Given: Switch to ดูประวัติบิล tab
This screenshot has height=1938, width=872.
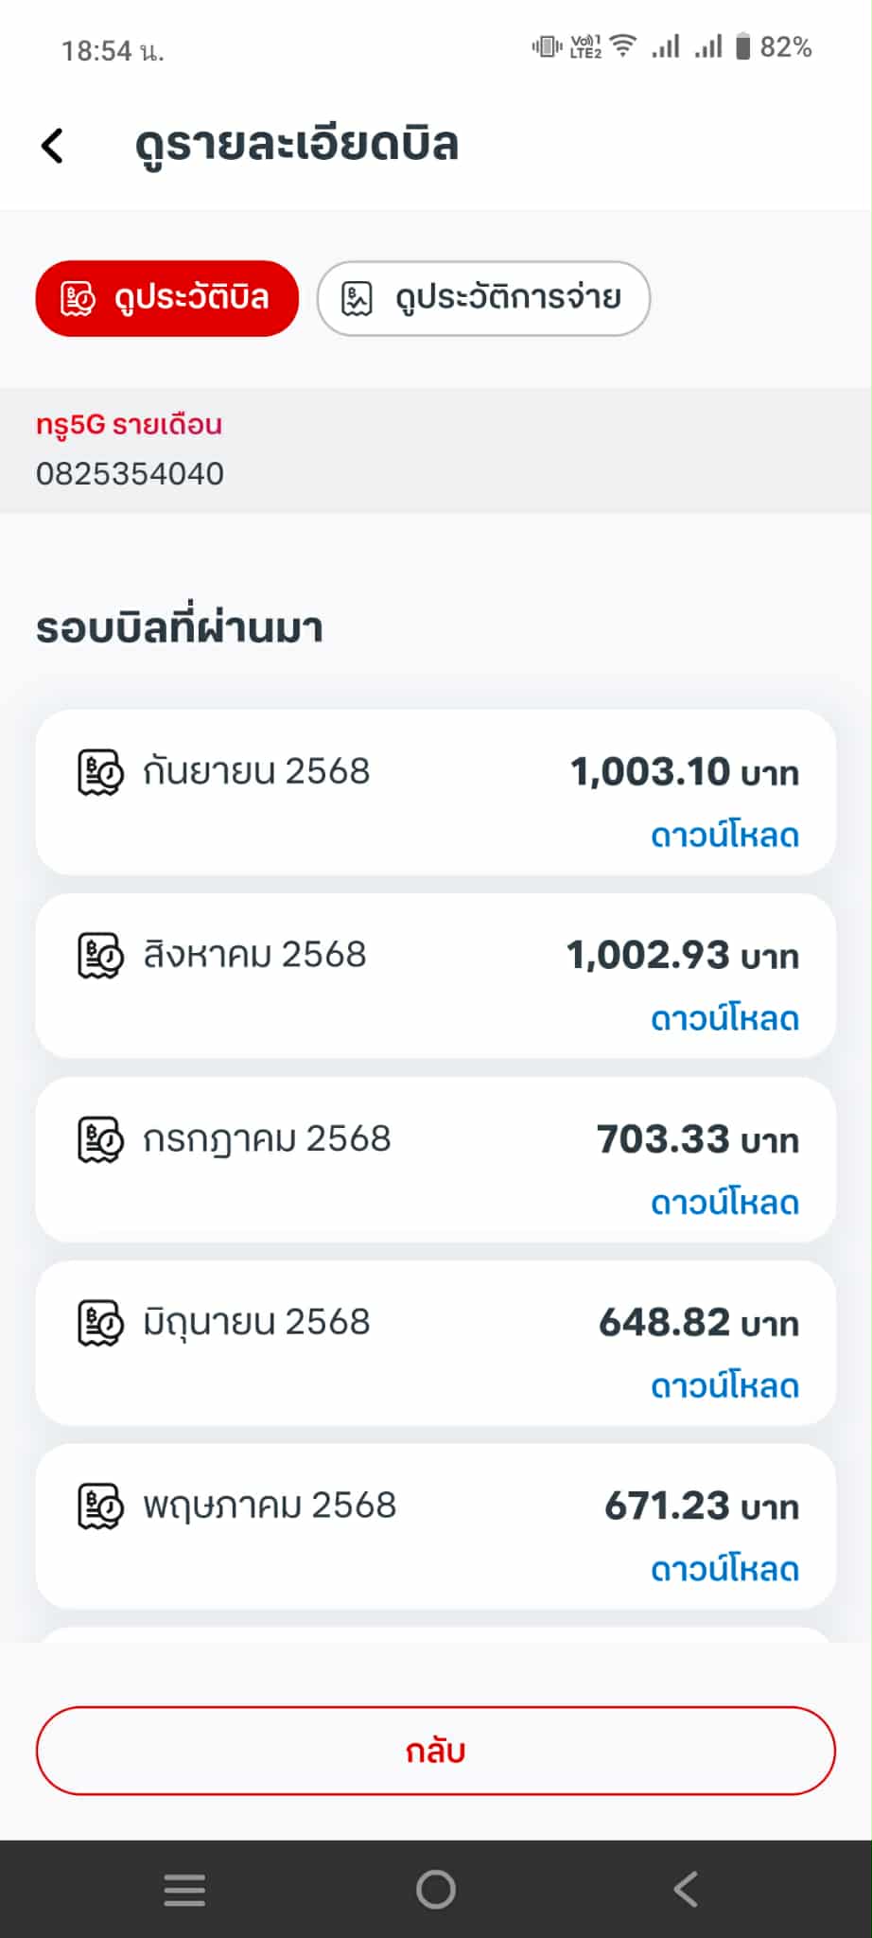Looking at the screenshot, I should (x=167, y=298).
